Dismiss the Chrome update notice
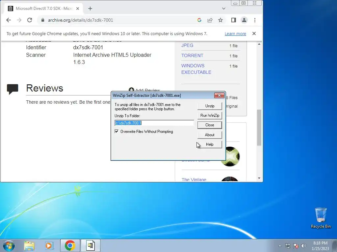Viewport: 337px width, 252px height. click(254, 34)
